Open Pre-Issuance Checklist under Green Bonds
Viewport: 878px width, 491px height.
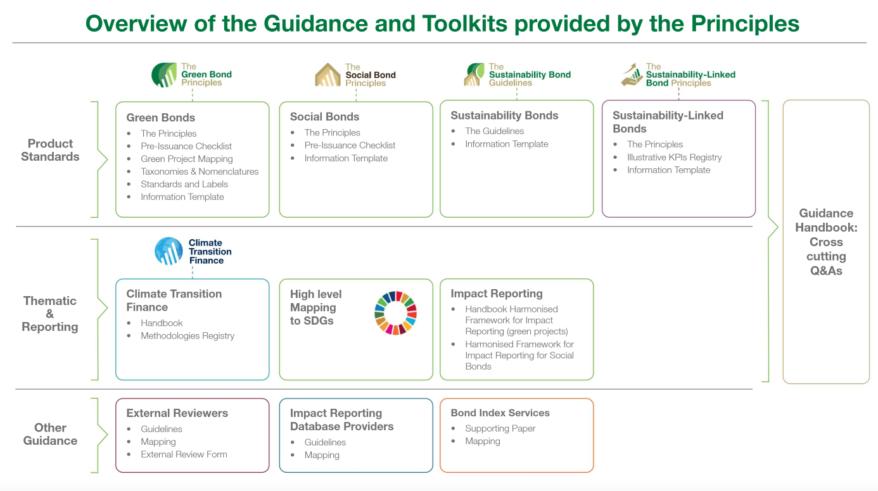point(186,146)
